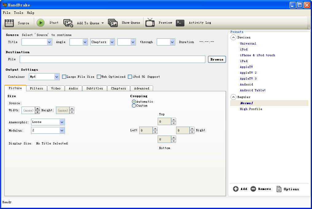312x209 pixels.
Task: Select the iPad preset
Action: [x=244, y=61]
